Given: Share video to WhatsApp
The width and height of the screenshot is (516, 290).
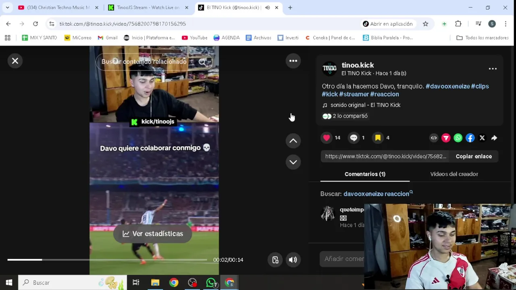Looking at the screenshot, I should tap(458, 138).
